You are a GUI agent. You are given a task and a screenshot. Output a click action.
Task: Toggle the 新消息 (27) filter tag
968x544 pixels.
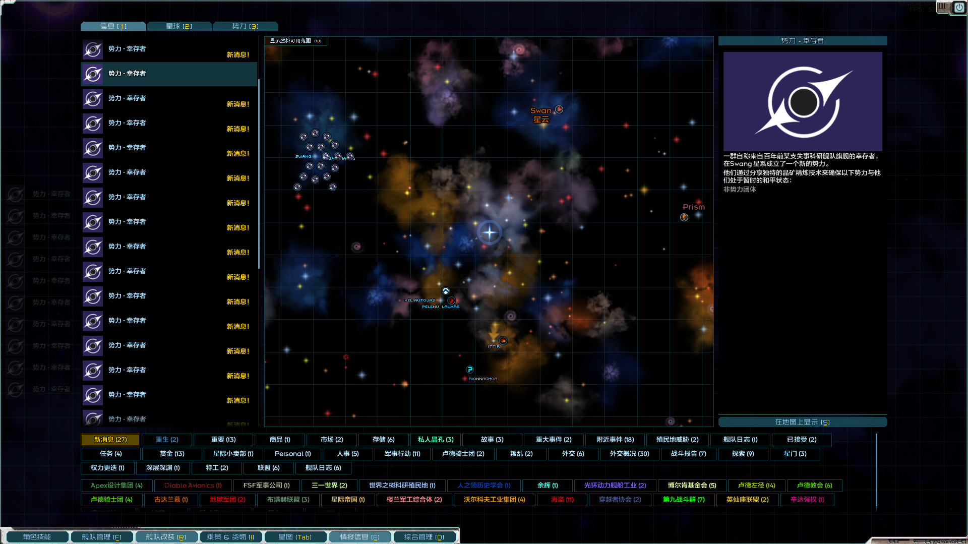coord(110,440)
